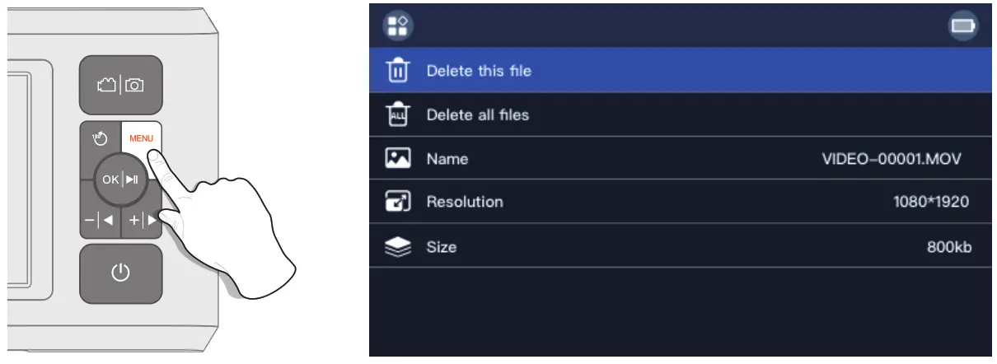Click the four-squares menu icon in header
997x364 pixels.
click(x=398, y=26)
